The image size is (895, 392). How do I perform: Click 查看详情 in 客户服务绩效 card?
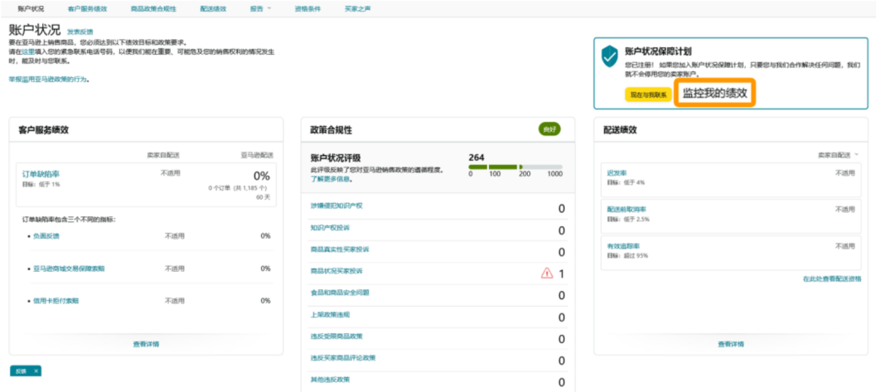click(146, 344)
